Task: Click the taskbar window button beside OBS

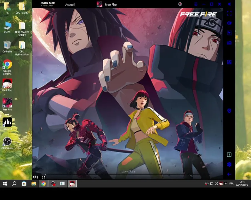Action: point(63,184)
